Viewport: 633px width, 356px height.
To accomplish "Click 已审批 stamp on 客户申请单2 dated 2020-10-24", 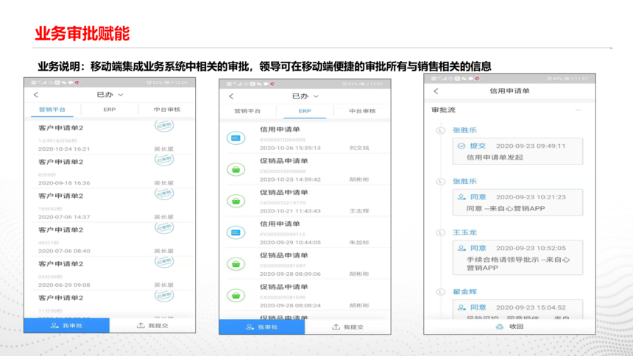I will pos(163,126).
